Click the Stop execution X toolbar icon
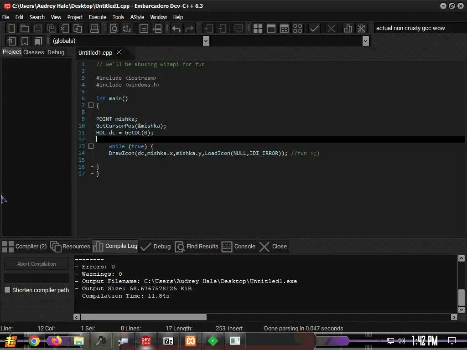 tap(331, 29)
